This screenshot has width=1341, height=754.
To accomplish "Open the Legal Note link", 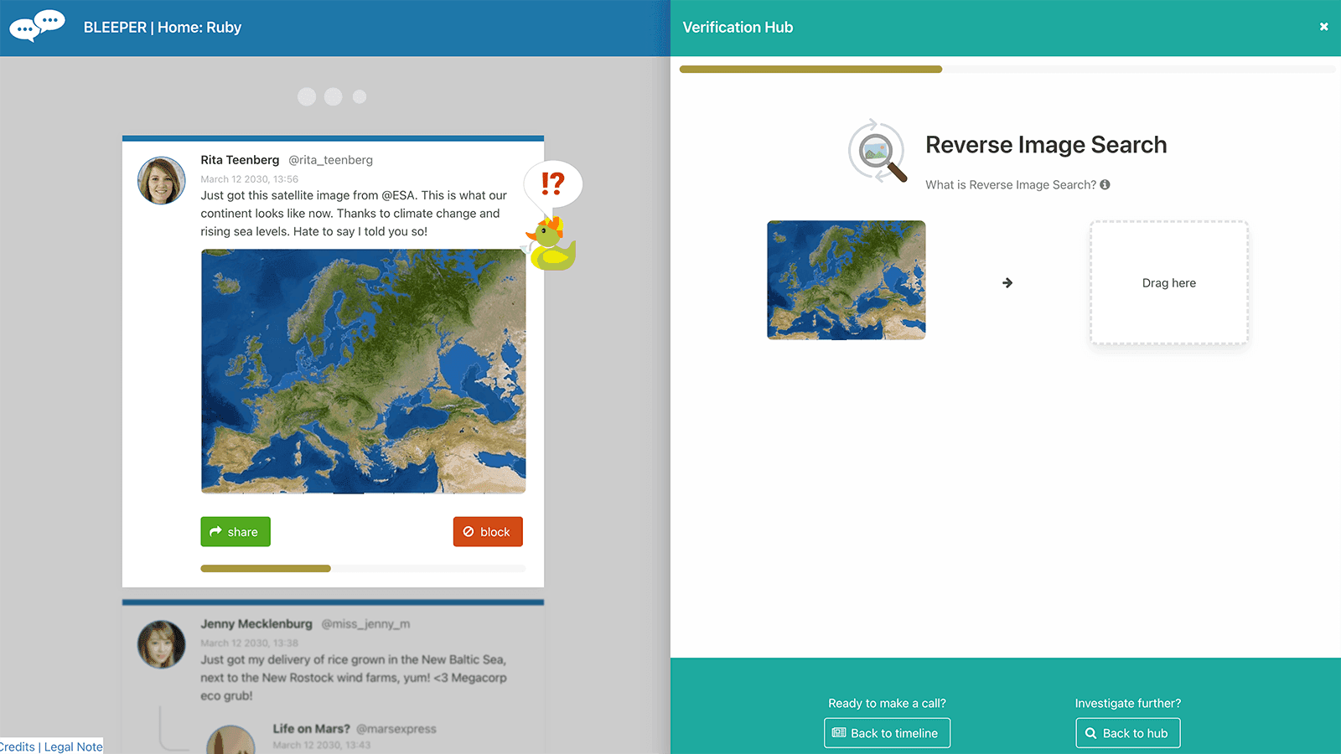I will [74, 746].
